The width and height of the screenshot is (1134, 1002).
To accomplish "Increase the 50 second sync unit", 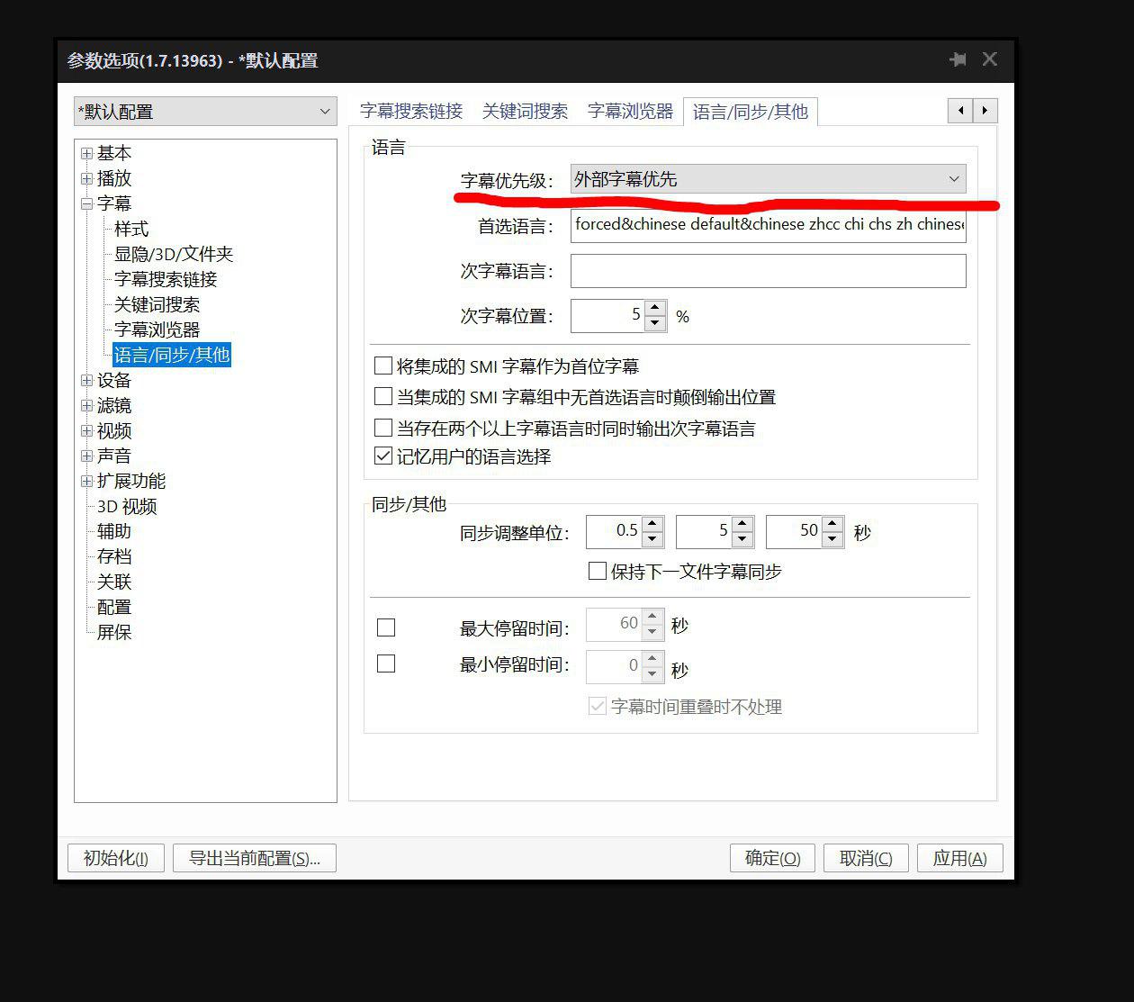I will 832,524.
